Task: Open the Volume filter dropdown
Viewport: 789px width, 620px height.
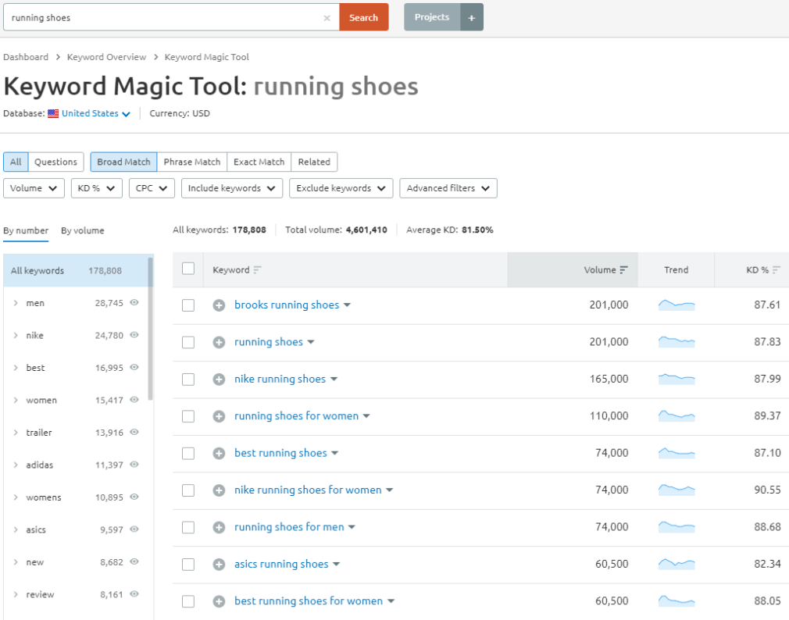Action: click(34, 188)
